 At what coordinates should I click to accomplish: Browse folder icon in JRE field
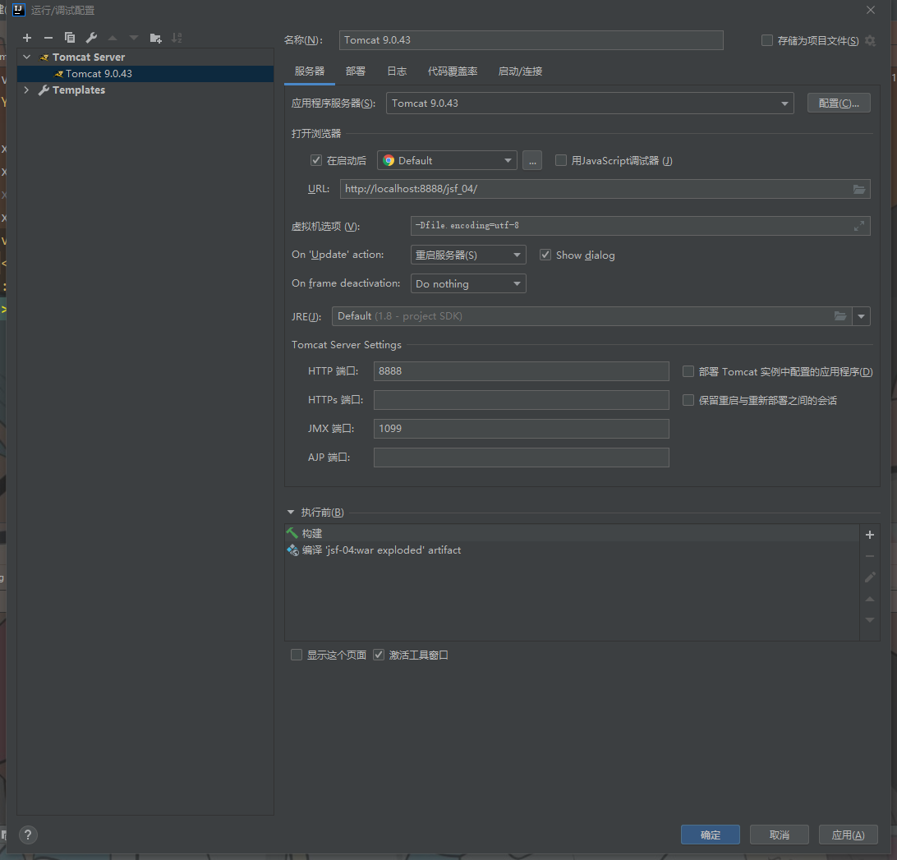click(839, 316)
